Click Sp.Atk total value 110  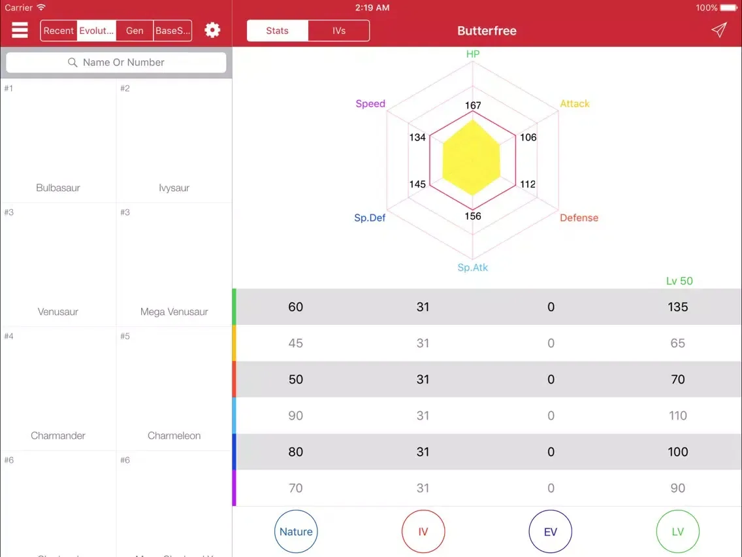click(677, 415)
